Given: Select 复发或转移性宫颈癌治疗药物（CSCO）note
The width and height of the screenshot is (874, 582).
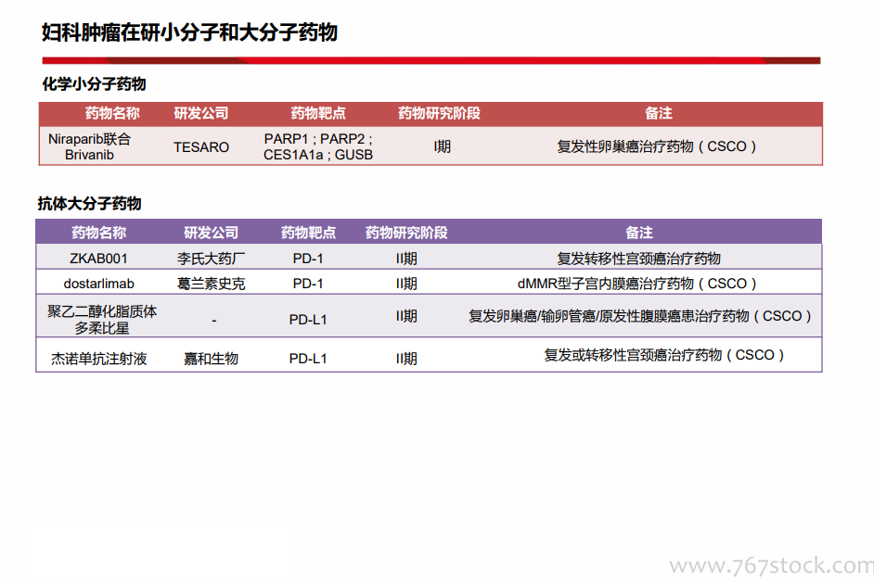Looking at the screenshot, I should [x=664, y=355].
